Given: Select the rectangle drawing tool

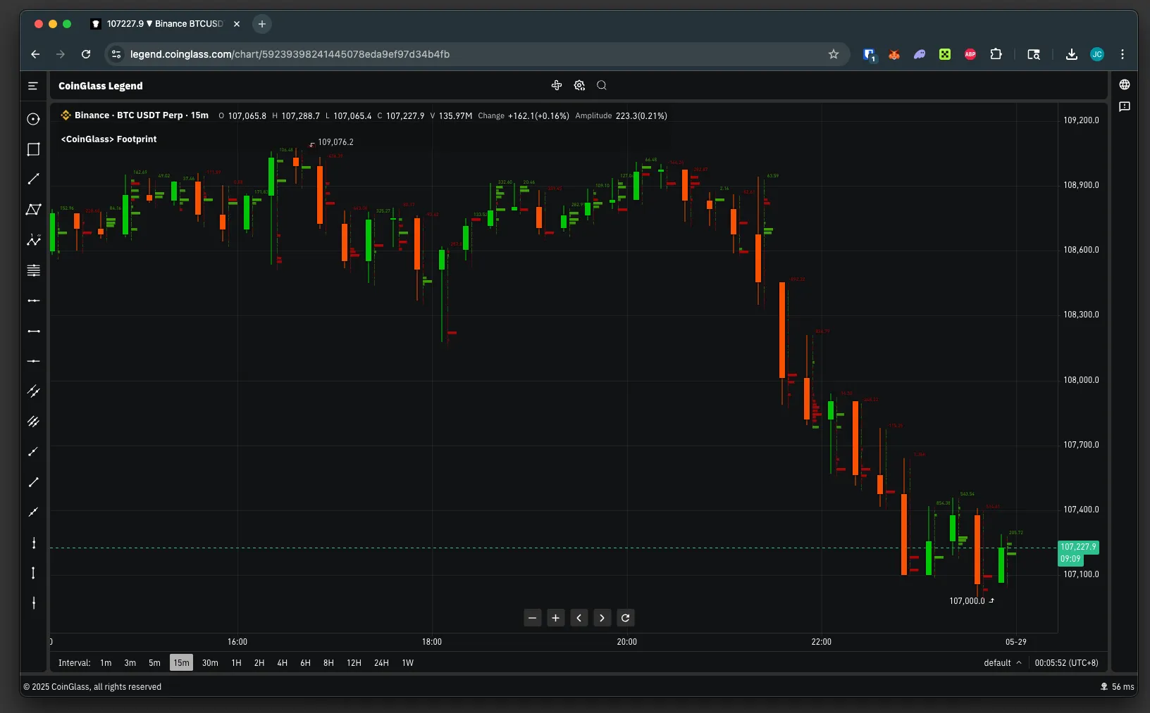Looking at the screenshot, I should 33,149.
